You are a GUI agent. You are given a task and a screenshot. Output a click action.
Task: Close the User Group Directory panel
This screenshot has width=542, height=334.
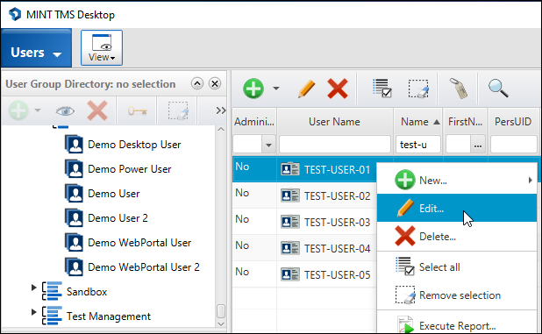coord(215,83)
